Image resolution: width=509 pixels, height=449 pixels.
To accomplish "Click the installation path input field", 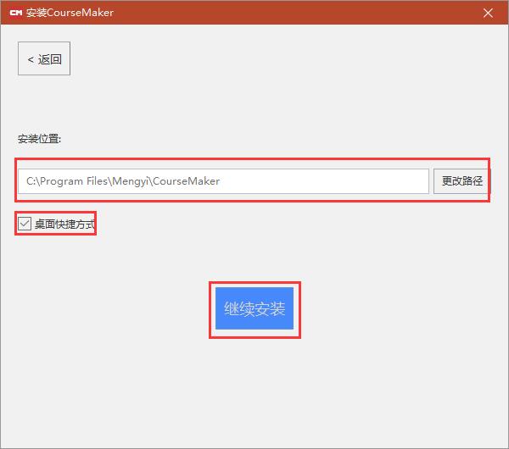I will [223, 181].
